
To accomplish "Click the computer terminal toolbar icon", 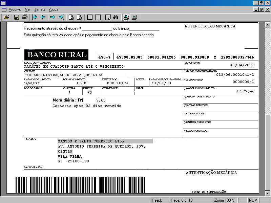I will (x=134, y=17).
